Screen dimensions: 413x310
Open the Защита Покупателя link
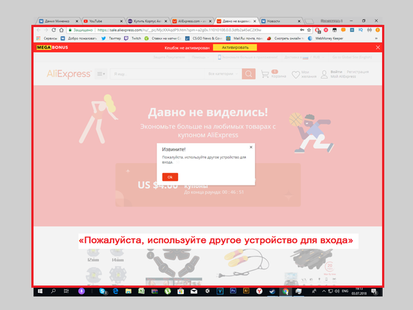169,57
